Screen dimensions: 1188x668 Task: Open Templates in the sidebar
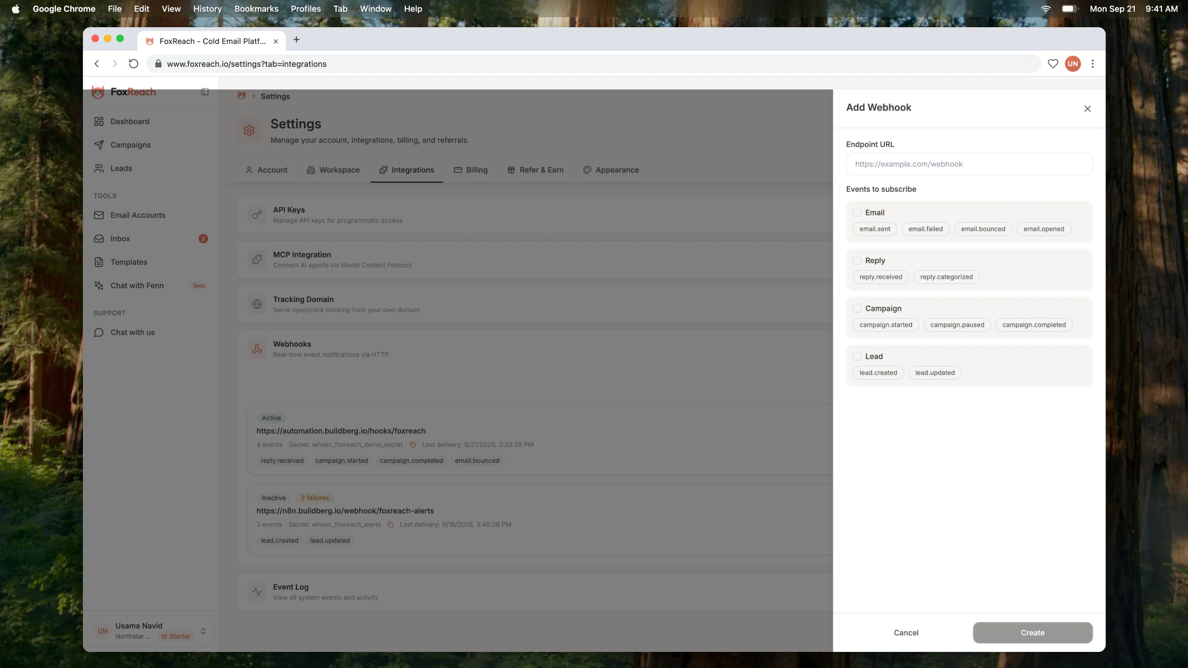[x=150, y=262]
